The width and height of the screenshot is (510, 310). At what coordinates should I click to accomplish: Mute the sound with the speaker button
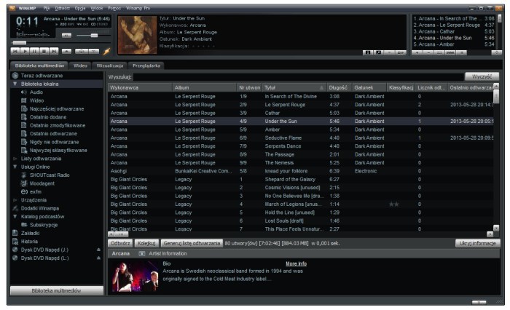tap(66, 36)
